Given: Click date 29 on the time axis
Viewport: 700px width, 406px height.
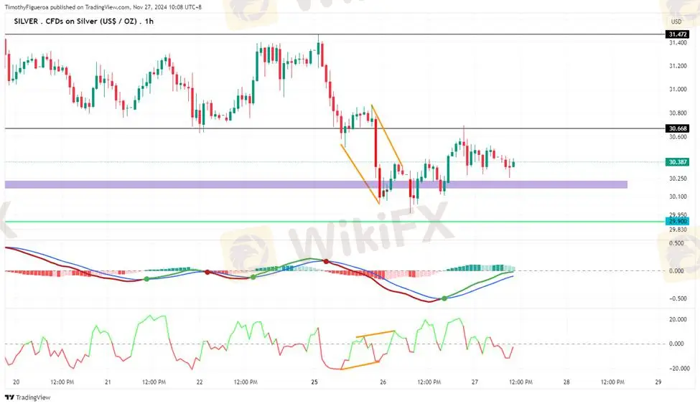Looking at the screenshot, I should (658, 382).
